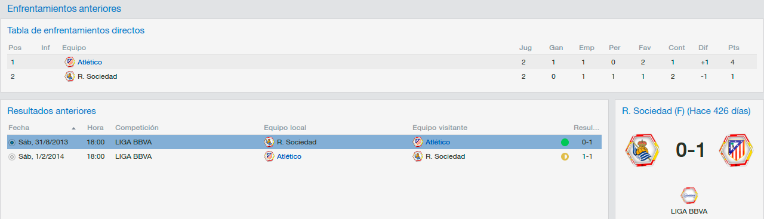764x219 pixels.
Task: Select the Sáb, 1/2/2014 match radio button
Action: pyautogui.click(x=12, y=156)
